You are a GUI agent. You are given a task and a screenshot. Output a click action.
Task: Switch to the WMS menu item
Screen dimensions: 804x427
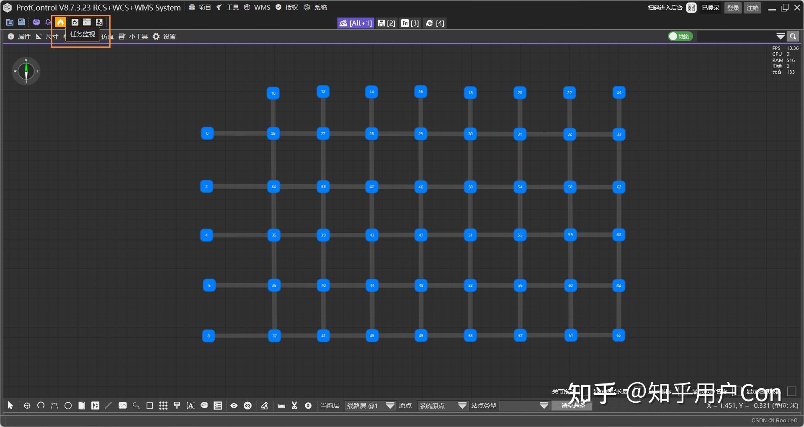coord(262,7)
